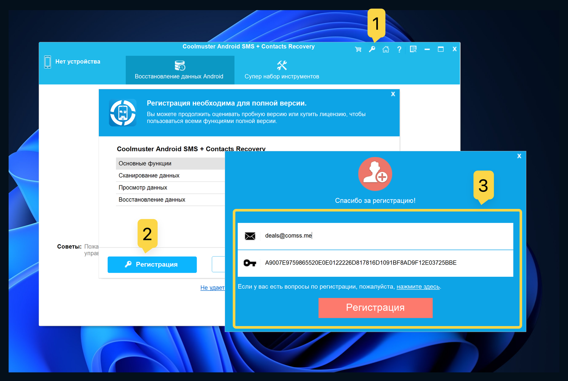Select the 'Просмотр данных' row

170,188
